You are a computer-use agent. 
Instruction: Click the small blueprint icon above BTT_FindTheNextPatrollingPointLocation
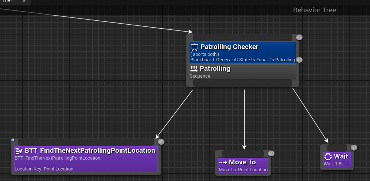[x=13, y=140]
